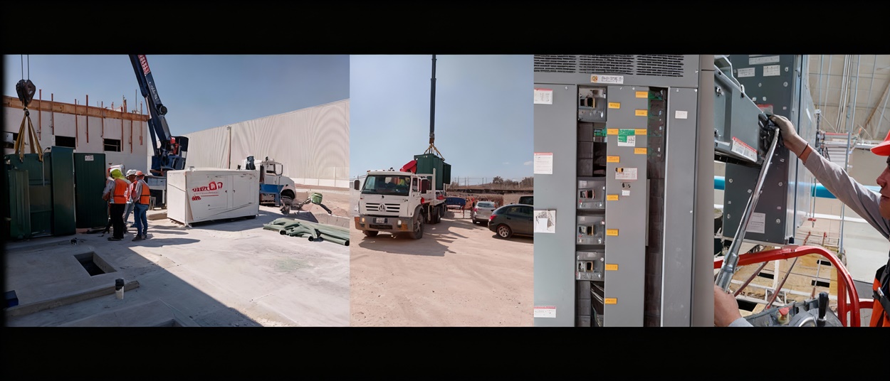Viewport: 890px width, 381px height.
Task: Click the green transformer cabinets on the left
Action: coord(53,192)
